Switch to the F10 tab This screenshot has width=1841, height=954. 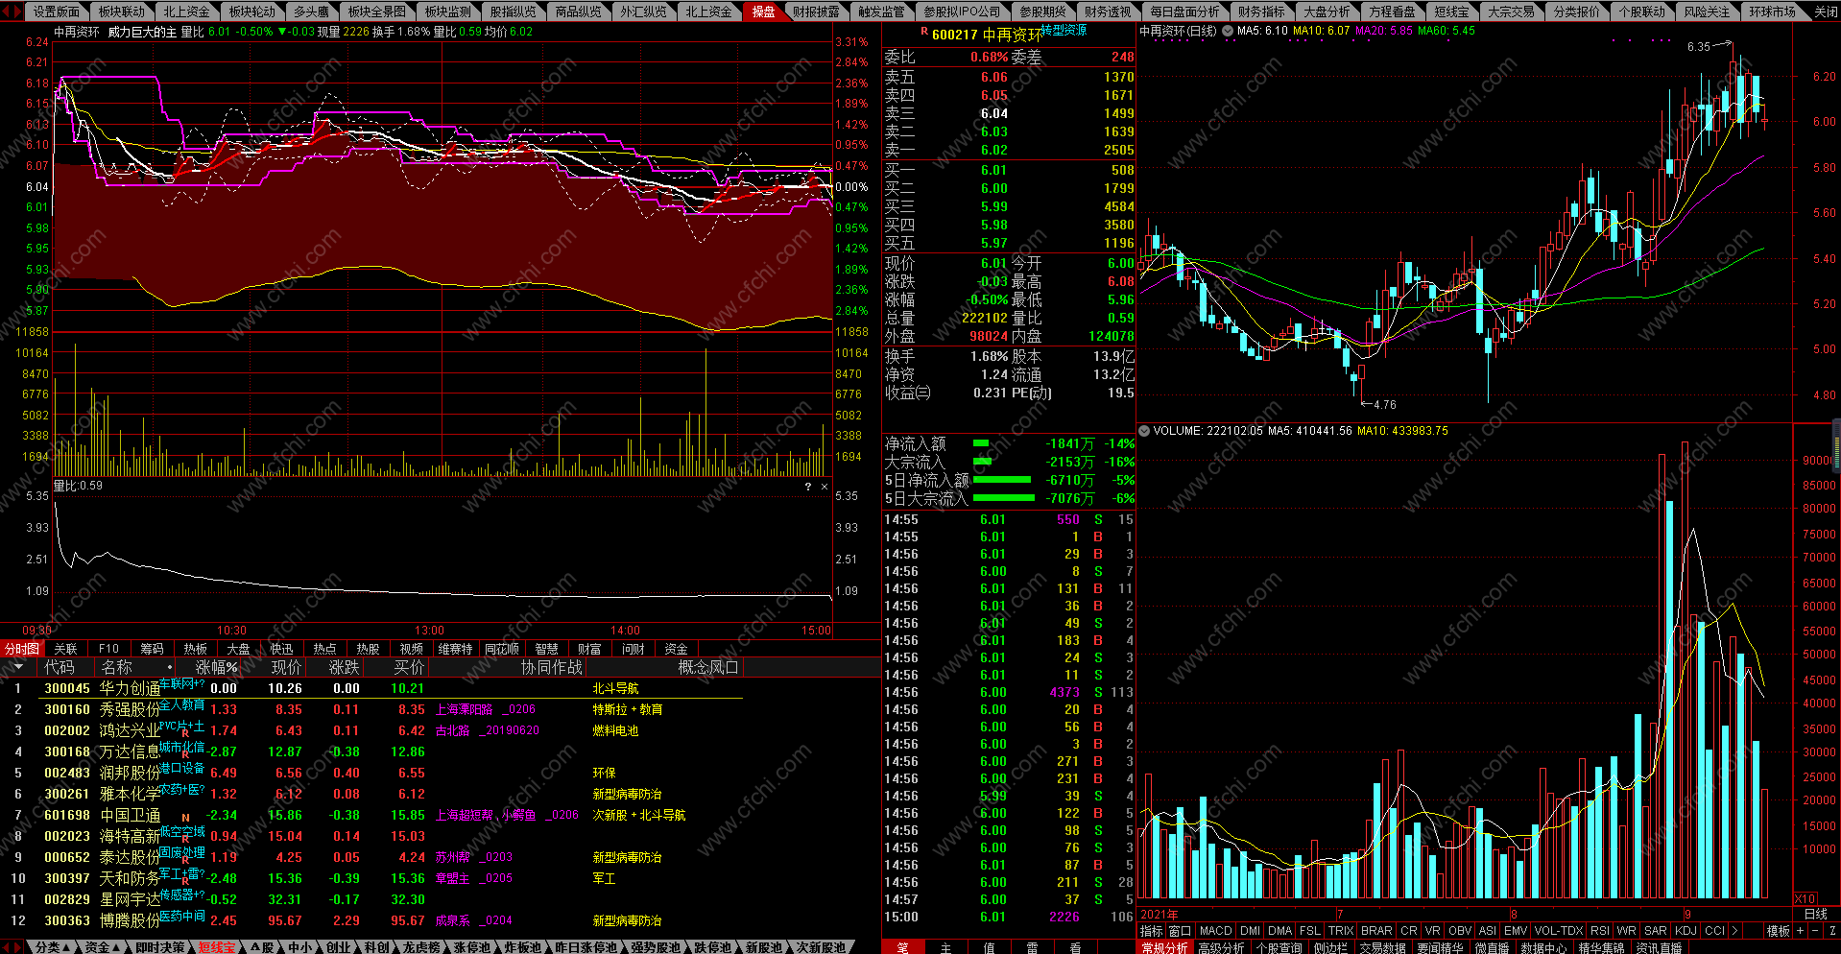coord(108,649)
